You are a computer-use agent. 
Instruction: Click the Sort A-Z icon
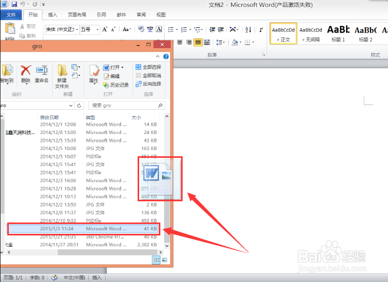point(248,29)
